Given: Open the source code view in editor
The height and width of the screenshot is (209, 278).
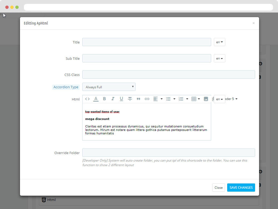Looking at the screenshot, I should [x=87, y=99].
